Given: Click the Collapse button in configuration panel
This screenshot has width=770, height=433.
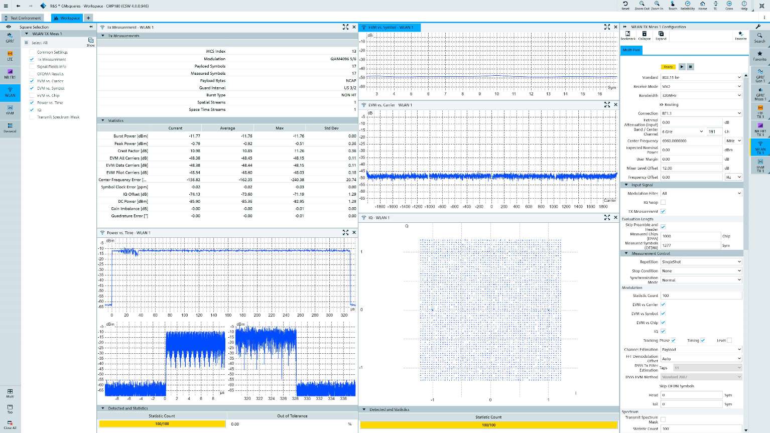Looking at the screenshot, I should [645, 35].
